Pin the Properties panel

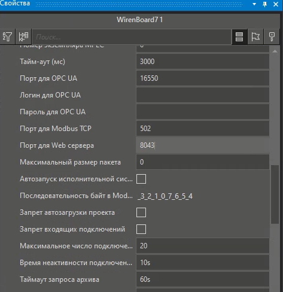tap(265, 4)
